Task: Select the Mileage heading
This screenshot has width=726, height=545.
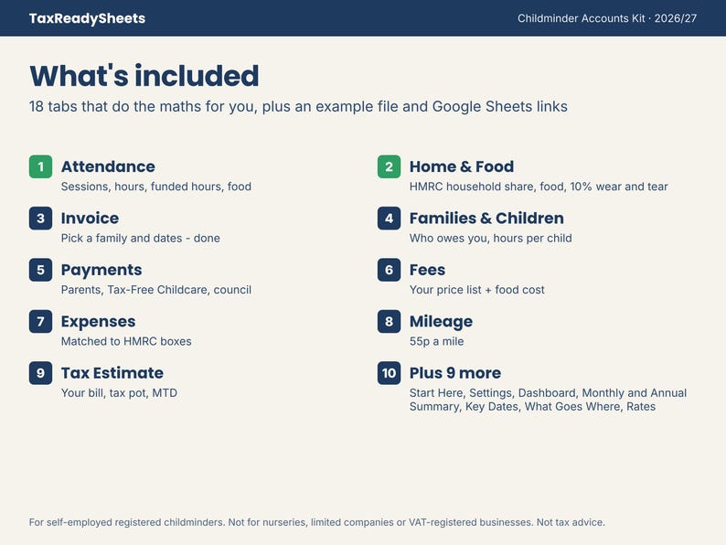Action: click(441, 321)
